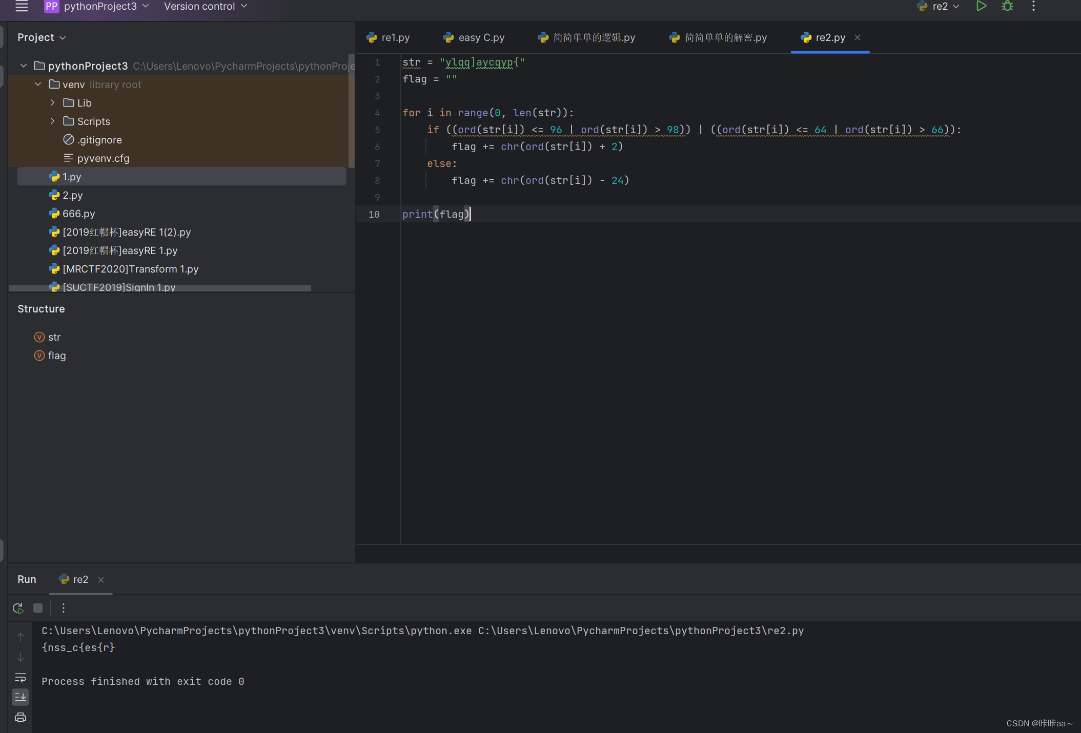Screen dimensions: 1081x733
Task: Place cursor on line 1 str assignment
Action: coord(463,62)
